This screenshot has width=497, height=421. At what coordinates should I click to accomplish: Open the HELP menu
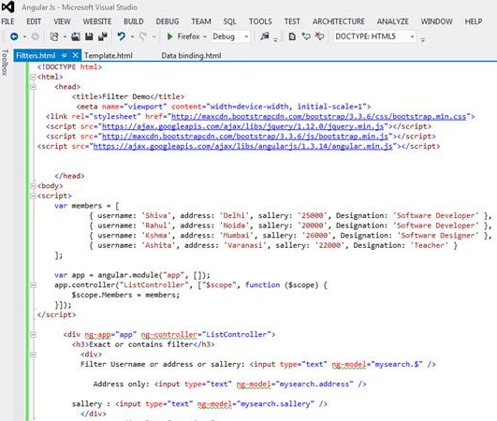pos(474,22)
